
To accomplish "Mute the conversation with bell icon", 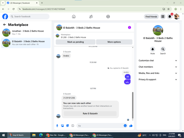I will click(153, 49).
